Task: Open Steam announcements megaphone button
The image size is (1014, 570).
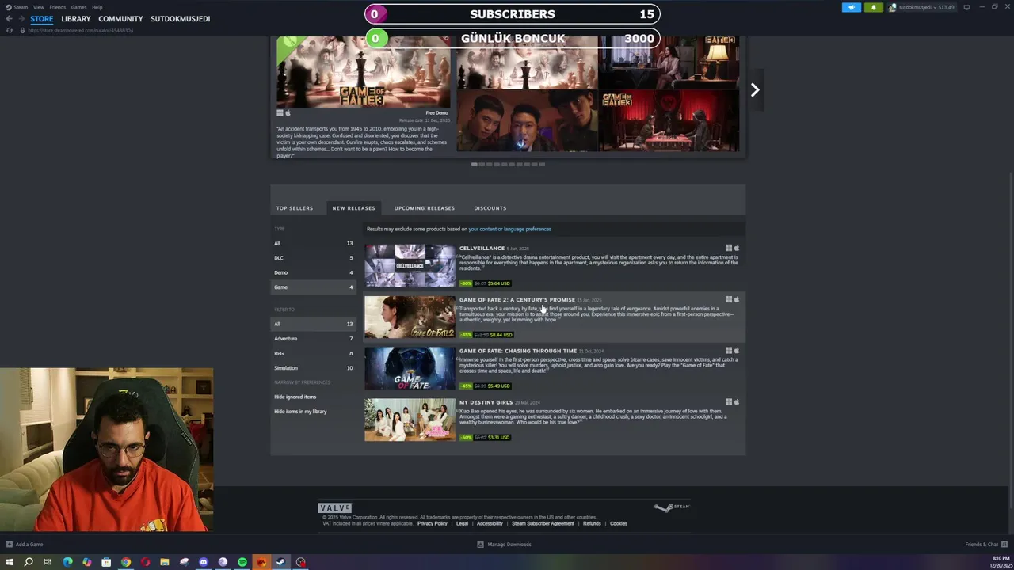Action: point(851,7)
